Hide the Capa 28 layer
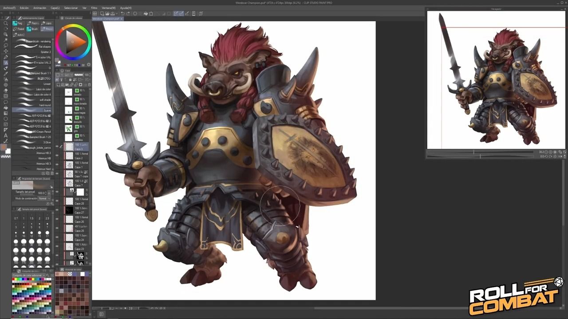The width and height of the screenshot is (568, 319). point(57,201)
